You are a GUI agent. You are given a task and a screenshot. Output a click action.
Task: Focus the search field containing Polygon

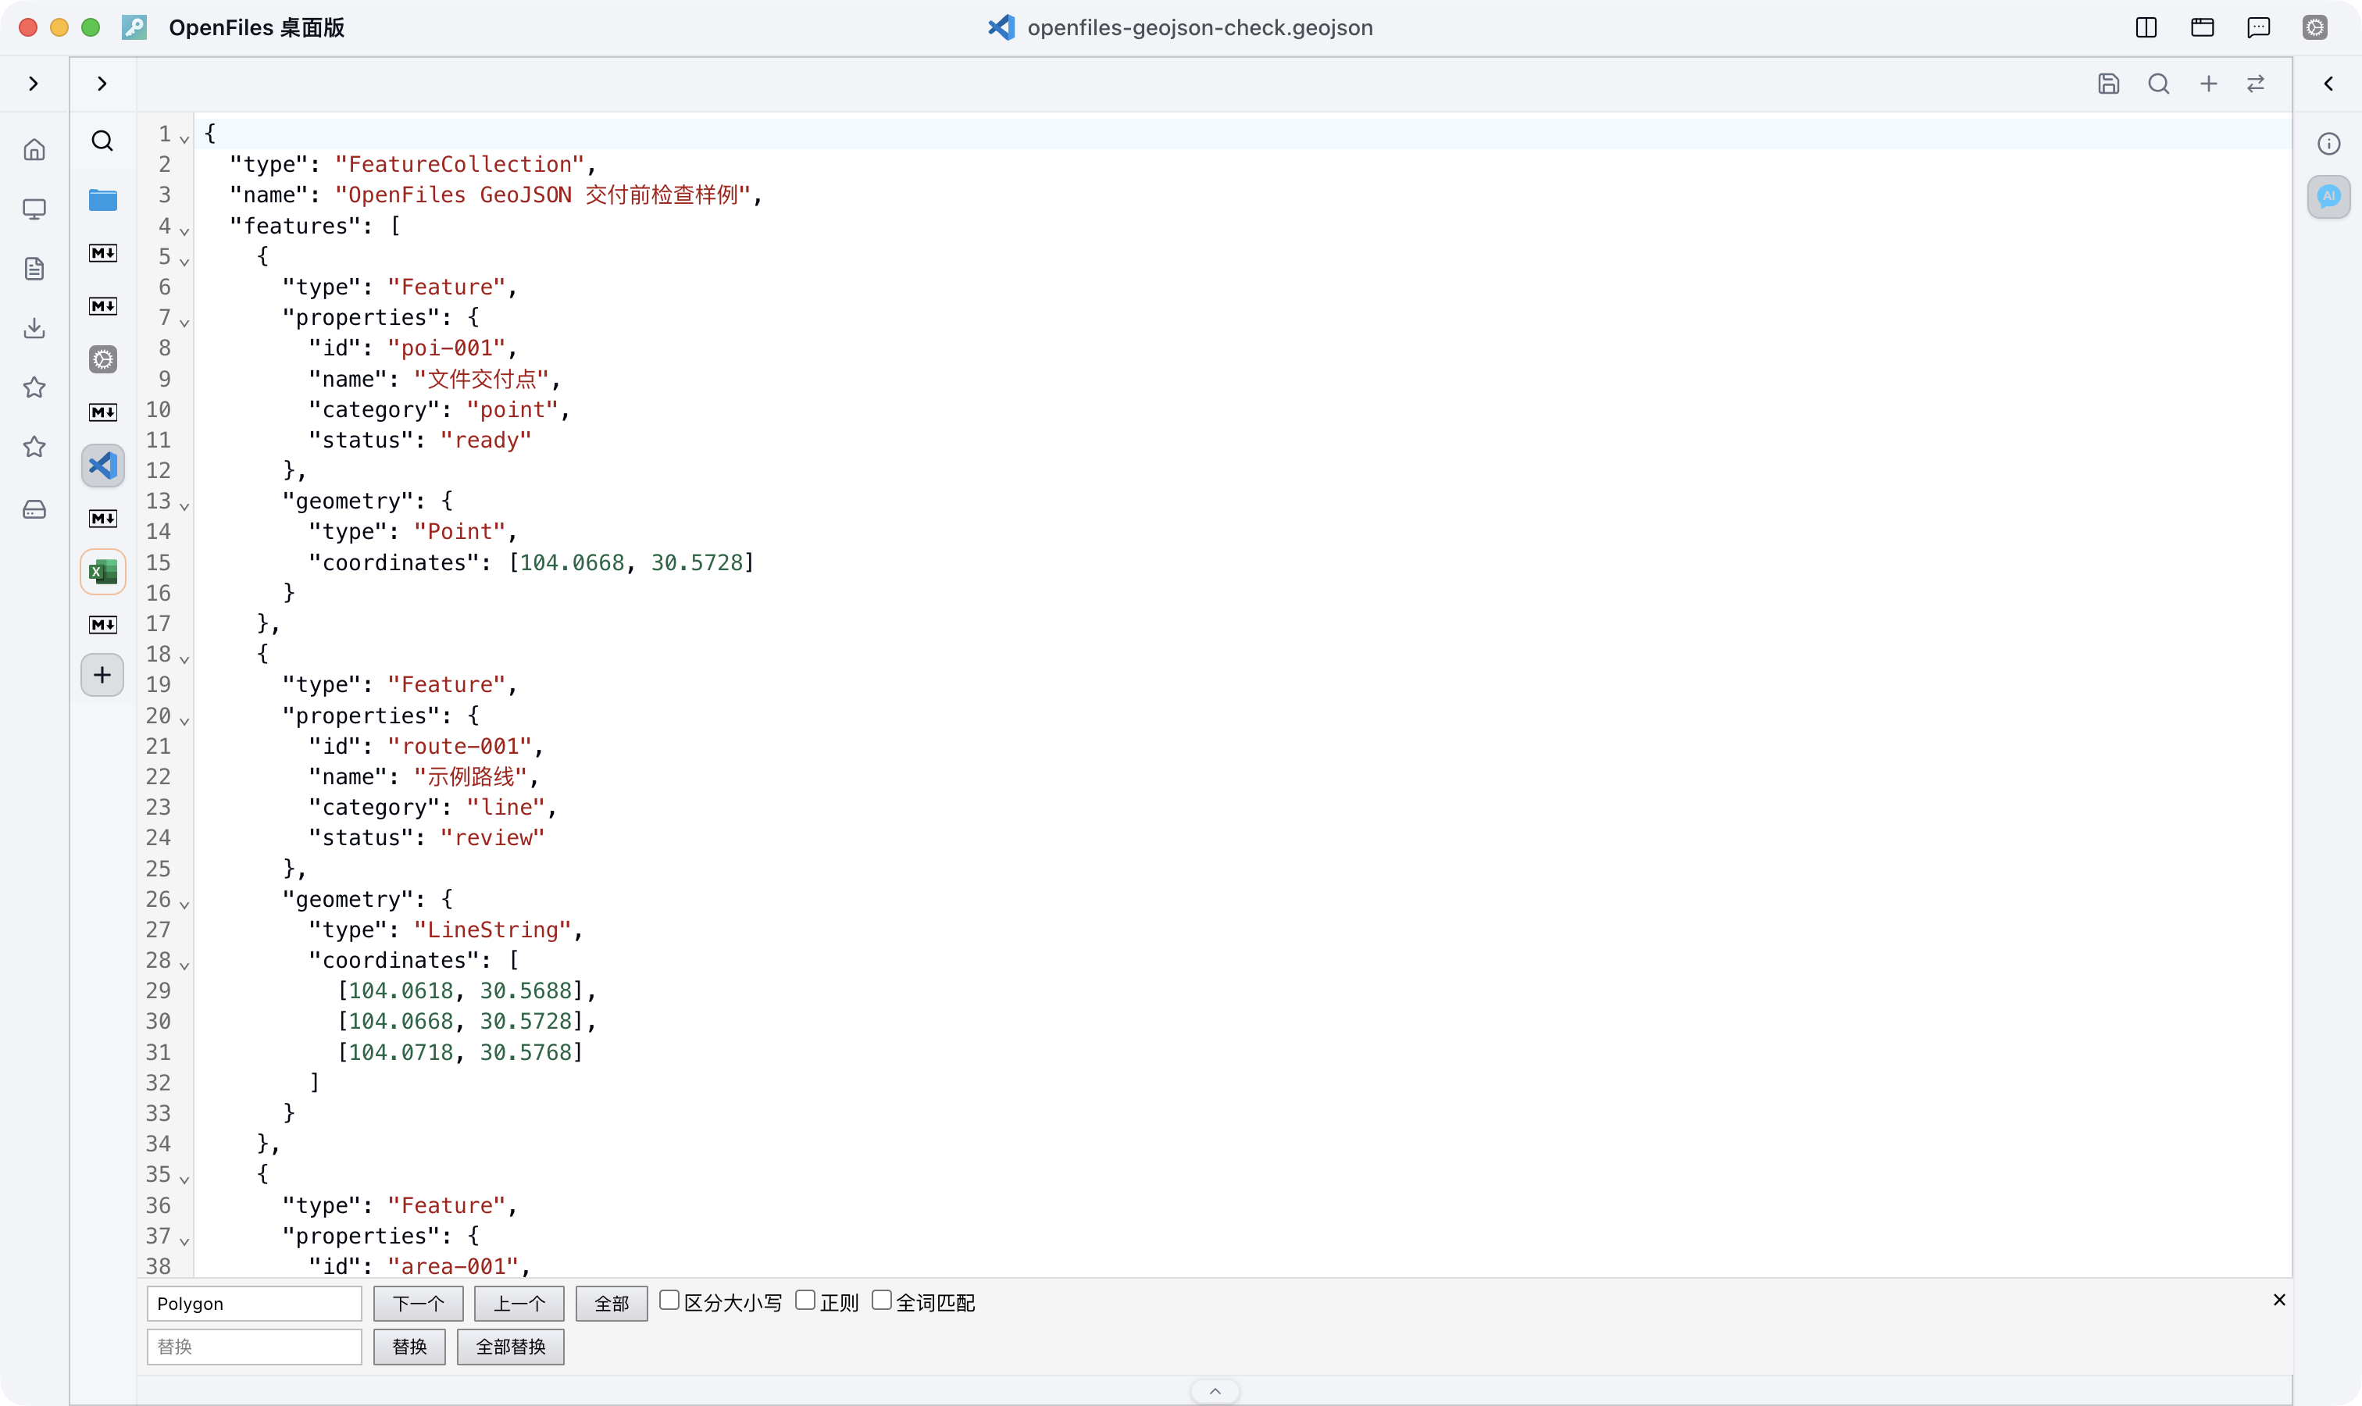(x=254, y=1304)
